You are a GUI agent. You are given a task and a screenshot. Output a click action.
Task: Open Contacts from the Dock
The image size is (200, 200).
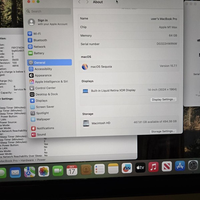(86, 170)
